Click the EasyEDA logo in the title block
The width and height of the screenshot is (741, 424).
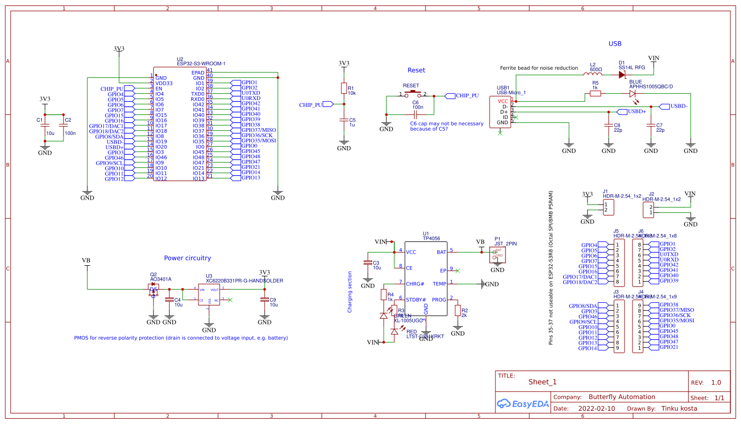523,403
